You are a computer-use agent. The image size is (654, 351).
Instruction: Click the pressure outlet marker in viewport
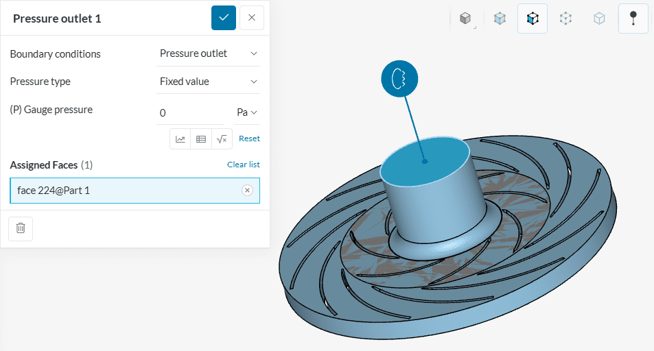(x=399, y=80)
